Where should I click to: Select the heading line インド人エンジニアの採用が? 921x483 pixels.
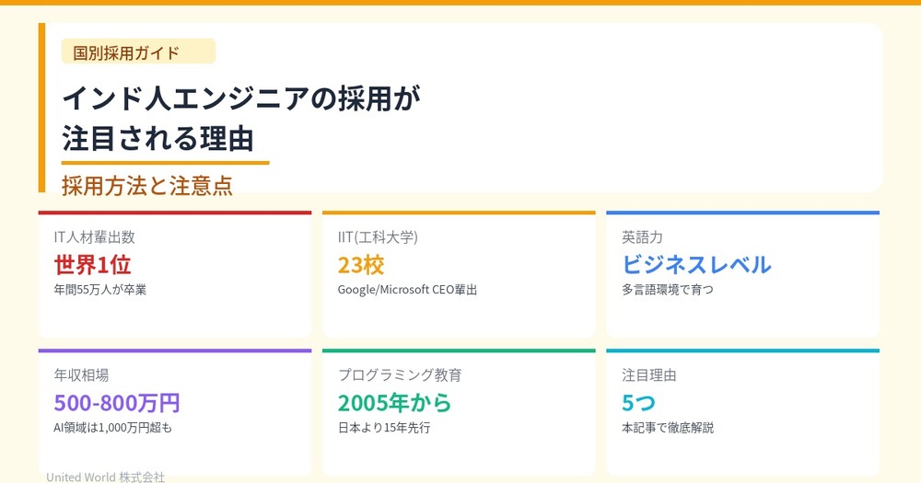point(241,98)
